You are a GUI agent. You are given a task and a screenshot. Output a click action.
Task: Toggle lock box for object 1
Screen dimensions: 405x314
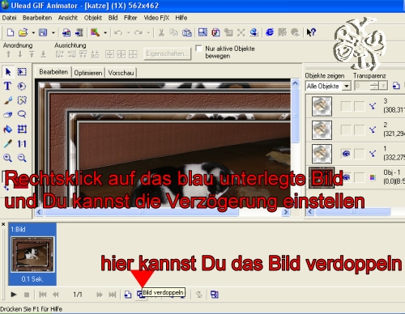360,154
